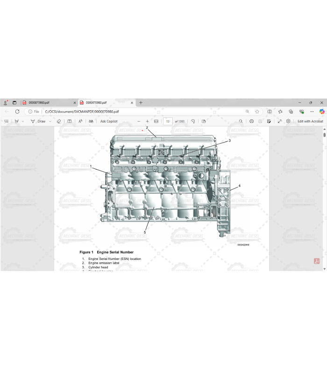The height and width of the screenshot is (374, 327).
Task: Zoom in on the PDF page
Action: pyautogui.click(x=148, y=121)
